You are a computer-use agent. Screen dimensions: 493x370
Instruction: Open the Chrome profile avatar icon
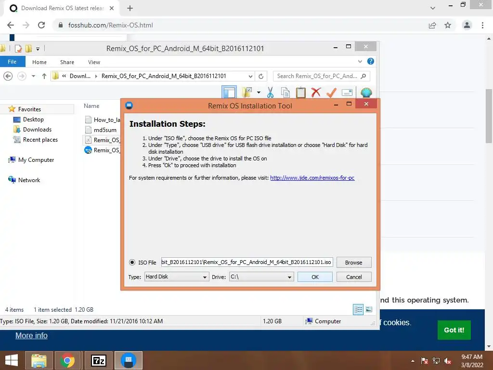[467, 25]
